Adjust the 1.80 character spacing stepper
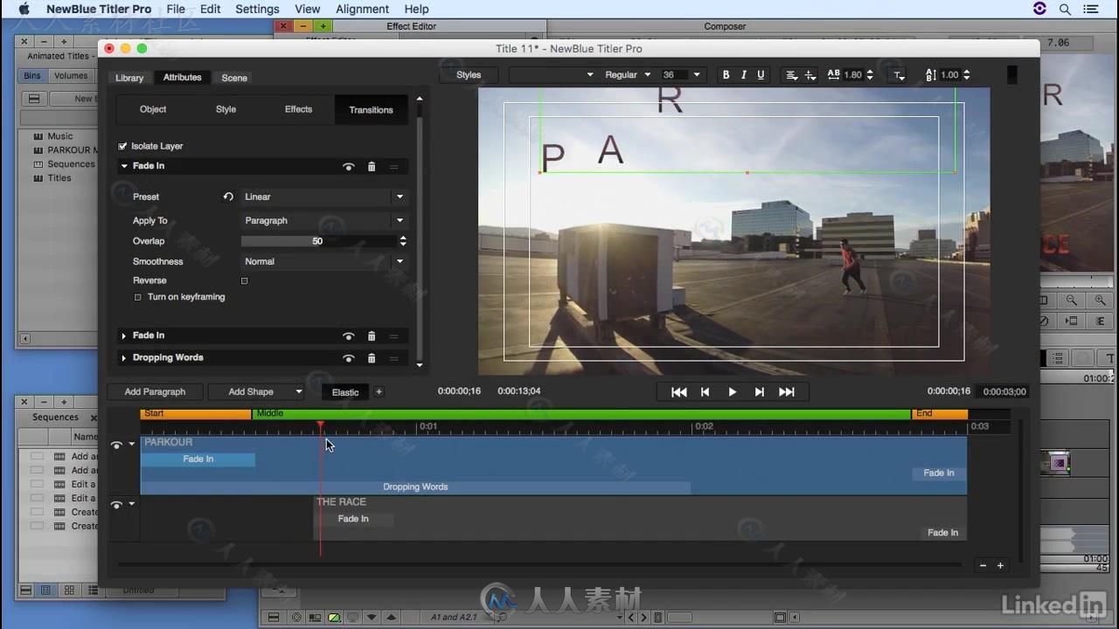Viewport: 1119px width, 629px height. 871,75
